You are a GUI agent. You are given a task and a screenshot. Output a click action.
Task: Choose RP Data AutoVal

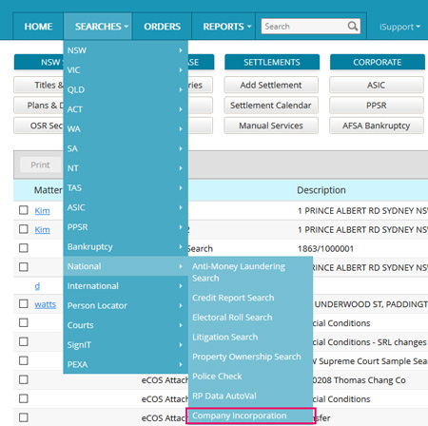click(250, 397)
